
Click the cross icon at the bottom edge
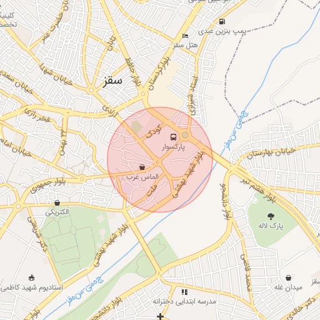coord(160,317)
